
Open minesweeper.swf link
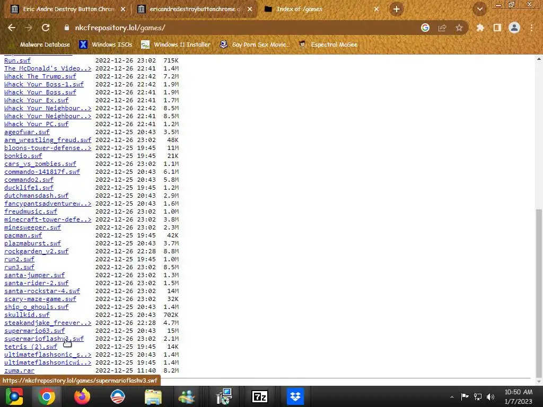32,228
